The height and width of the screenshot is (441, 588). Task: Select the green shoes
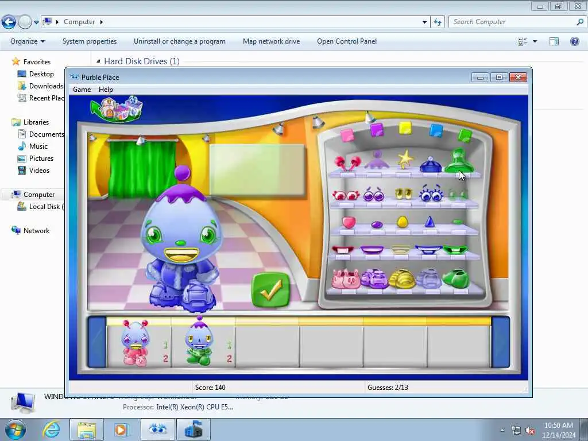click(455, 279)
